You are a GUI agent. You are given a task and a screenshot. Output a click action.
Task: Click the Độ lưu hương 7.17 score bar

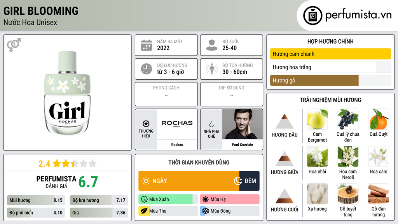point(99,200)
